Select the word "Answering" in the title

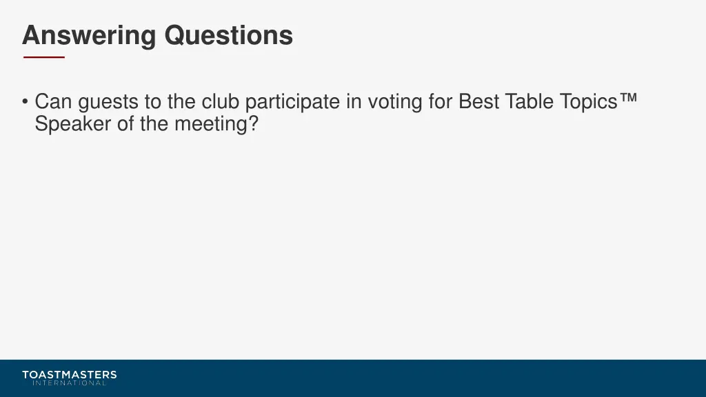click(x=89, y=36)
